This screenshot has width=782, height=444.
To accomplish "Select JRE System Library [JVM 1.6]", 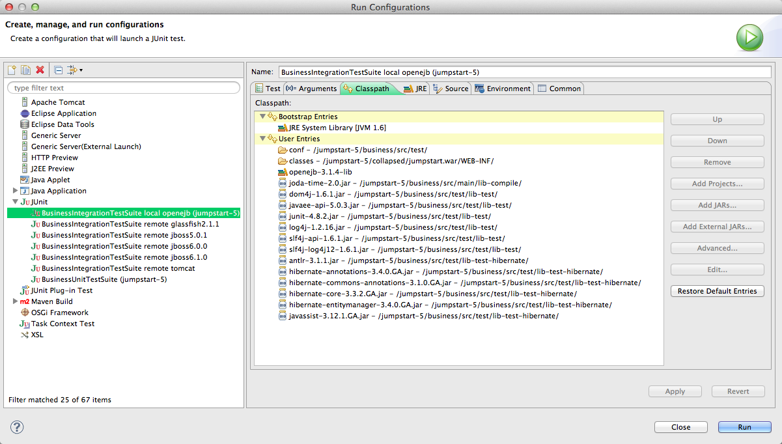I will [x=331, y=128].
